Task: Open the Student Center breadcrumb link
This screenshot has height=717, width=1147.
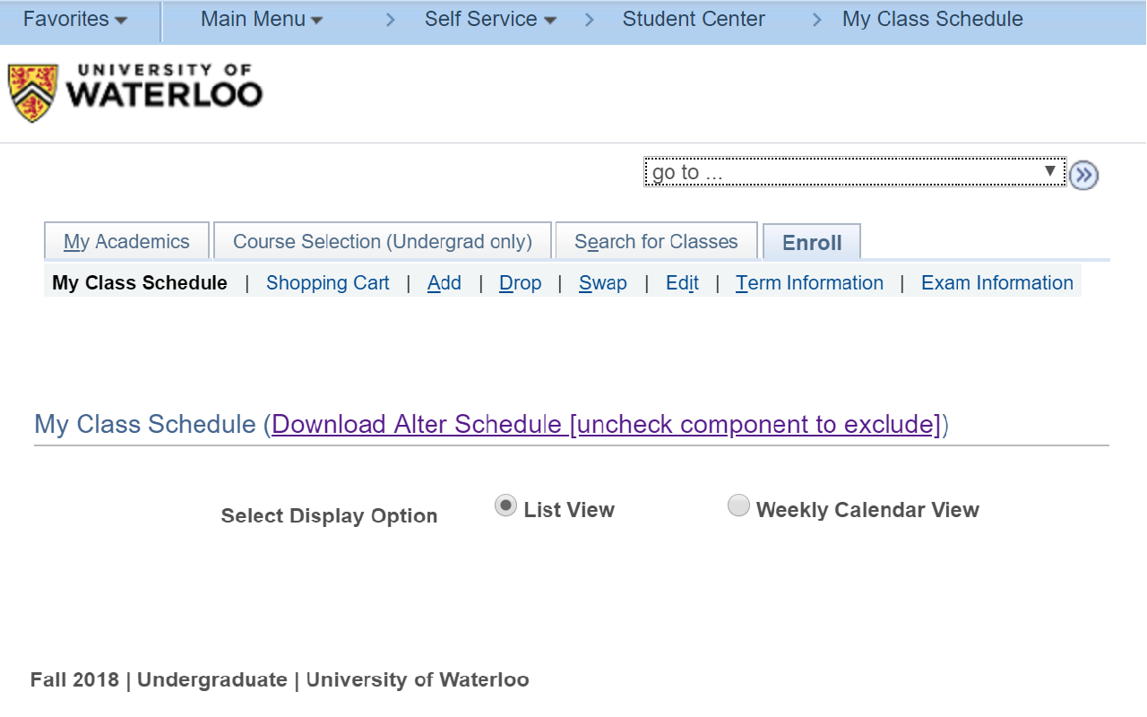Action: click(x=694, y=19)
